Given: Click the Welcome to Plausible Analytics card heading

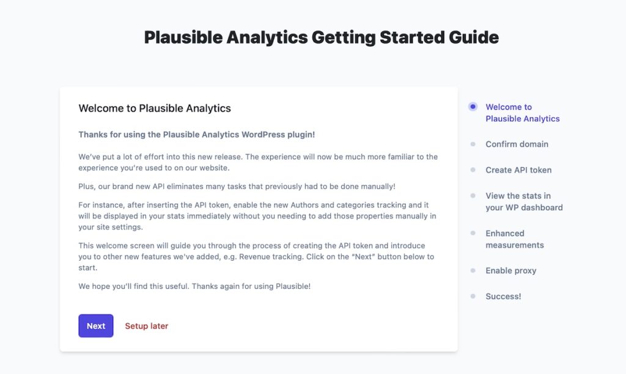Looking at the screenshot, I should click(155, 108).
